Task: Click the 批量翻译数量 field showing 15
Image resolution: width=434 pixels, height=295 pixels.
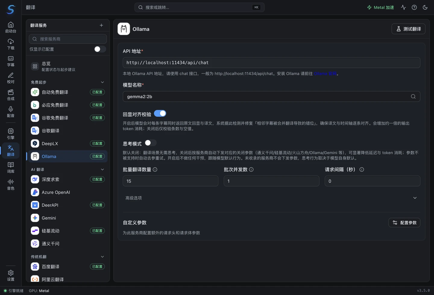Action: click(170, 181)
